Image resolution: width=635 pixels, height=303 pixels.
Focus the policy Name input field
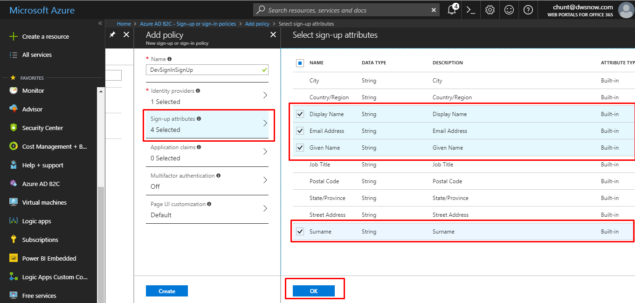(207, 69)
